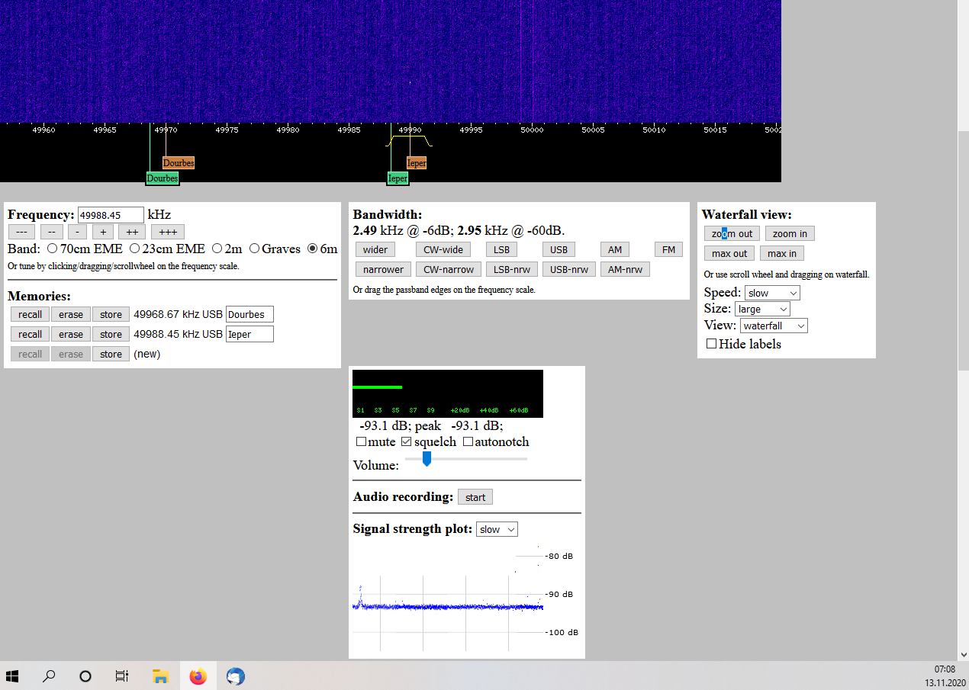
Task: Click single '+' tune button
Action: 103,232
